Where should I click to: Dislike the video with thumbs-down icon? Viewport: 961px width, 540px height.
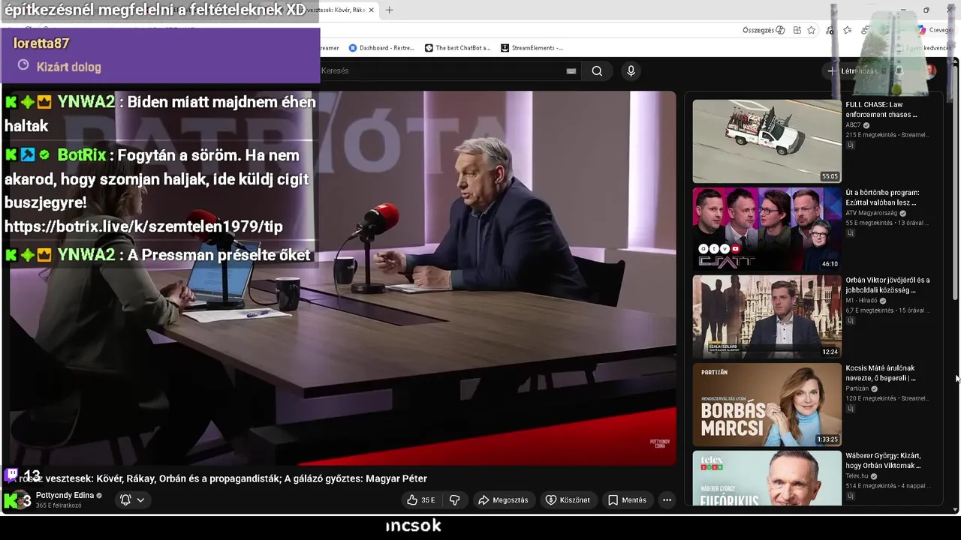454,500
